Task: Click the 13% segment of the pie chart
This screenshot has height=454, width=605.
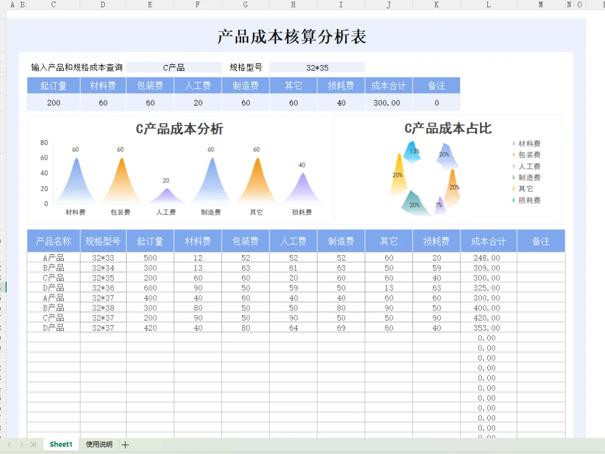Action: (413, 151)
